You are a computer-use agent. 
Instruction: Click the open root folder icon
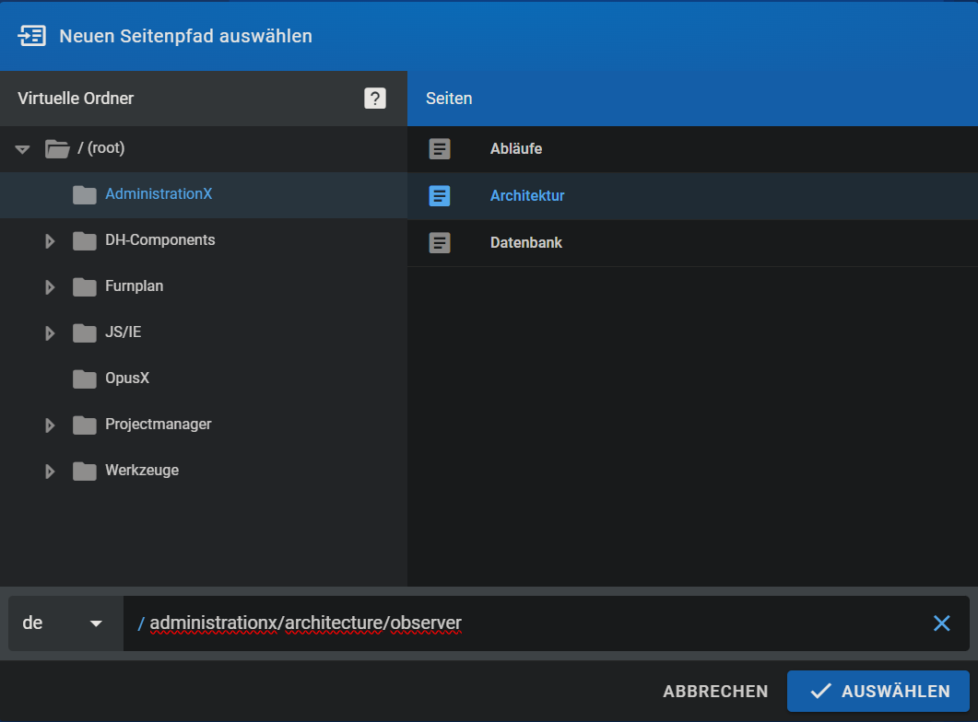[x=57, y=148]
